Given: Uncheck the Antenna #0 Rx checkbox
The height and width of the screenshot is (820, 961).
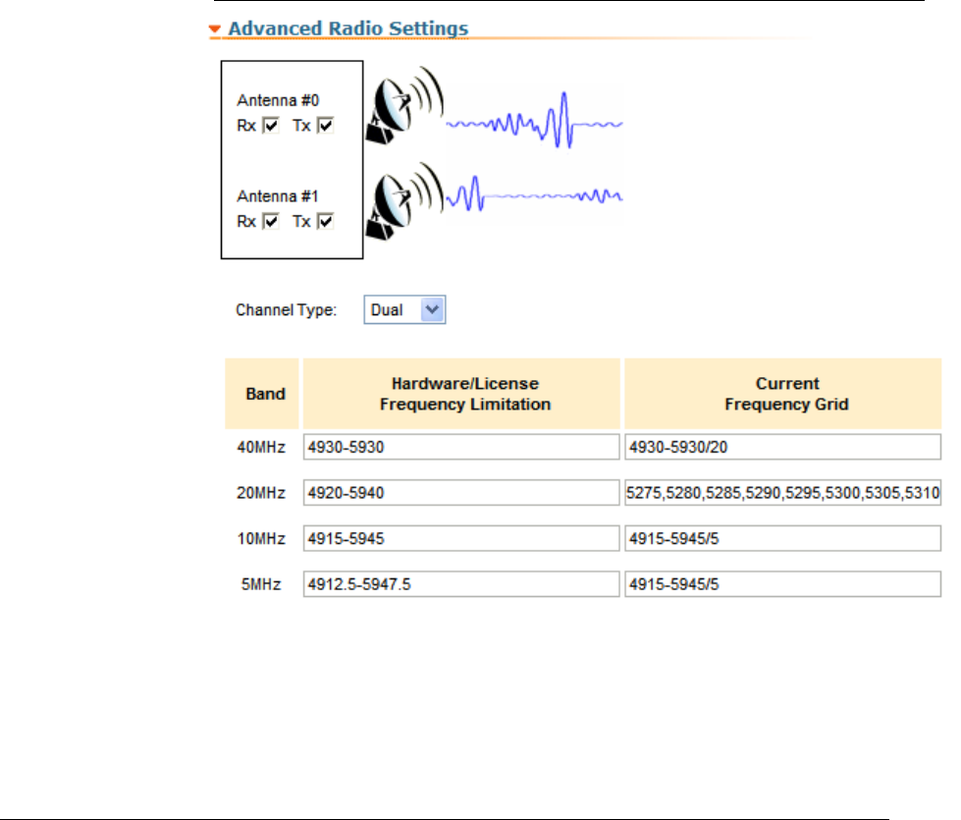Looking at the screenshot, I should 271,126.
